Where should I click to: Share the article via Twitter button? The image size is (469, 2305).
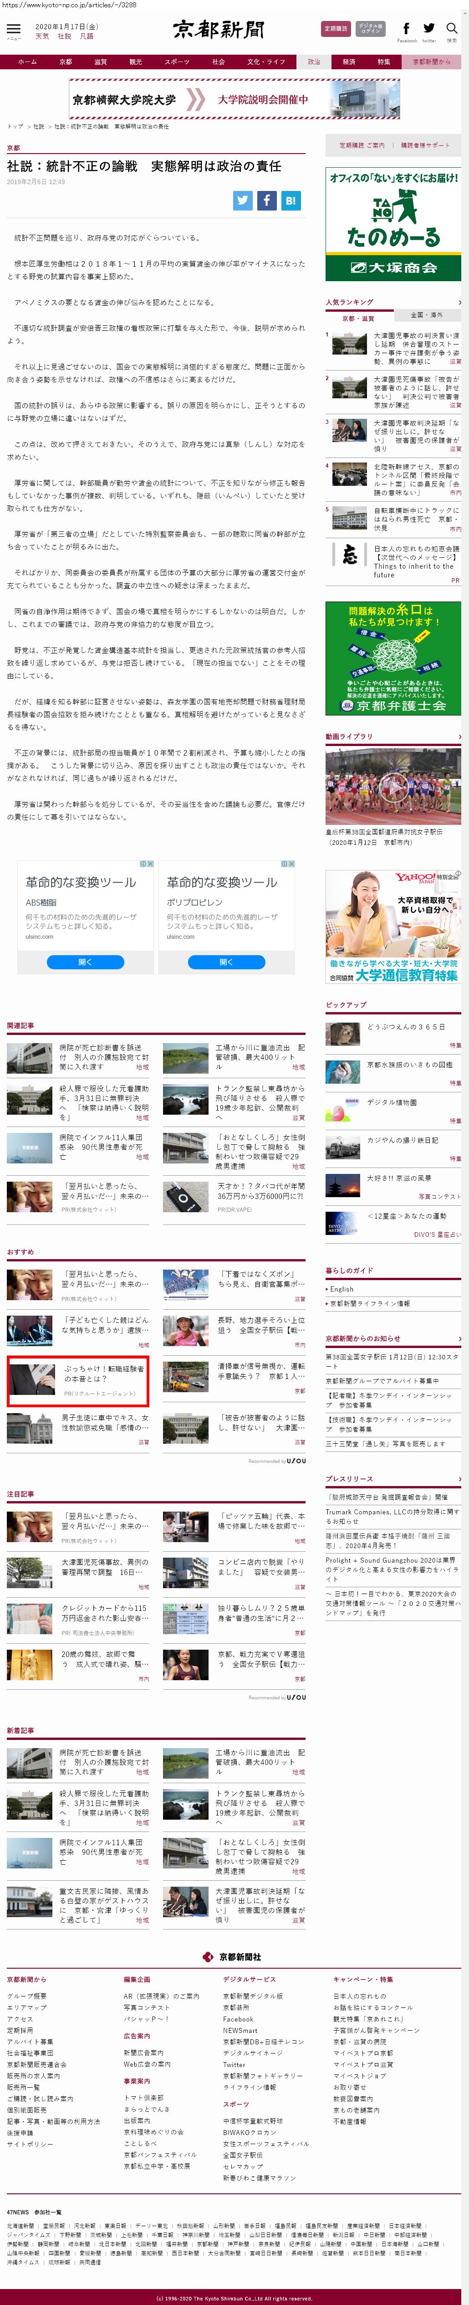[243, 201]
